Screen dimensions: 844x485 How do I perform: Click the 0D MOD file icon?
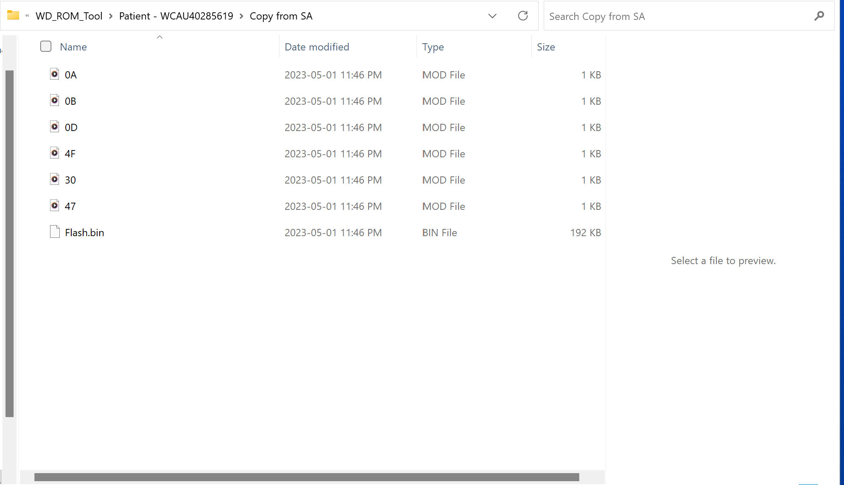(55, 127)
